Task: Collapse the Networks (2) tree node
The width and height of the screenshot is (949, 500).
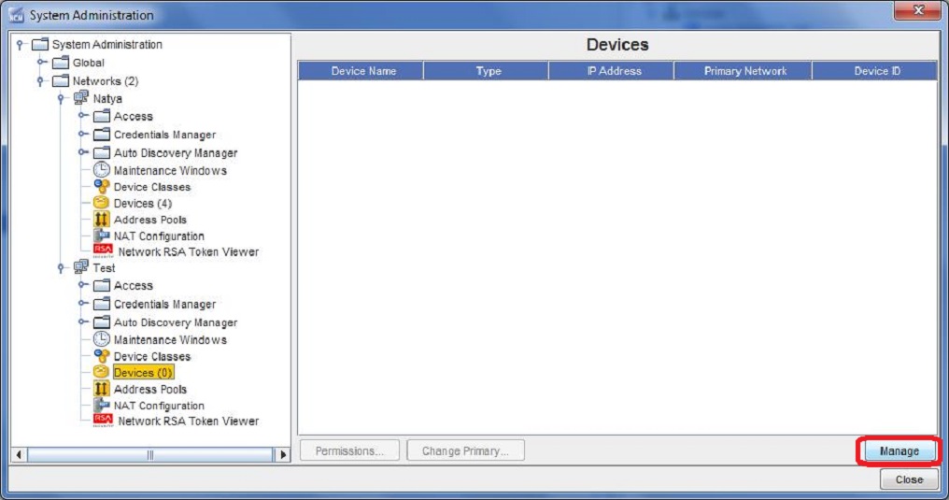Action: click(41, 81)
